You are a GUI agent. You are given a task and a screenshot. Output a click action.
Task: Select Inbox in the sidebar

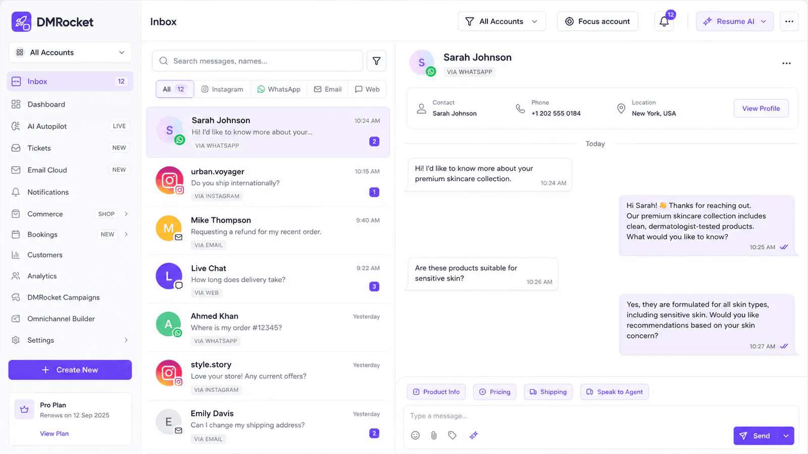[70, 81]
